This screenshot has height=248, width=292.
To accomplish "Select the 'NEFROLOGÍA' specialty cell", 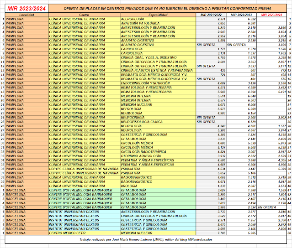I will click(158, 109).
